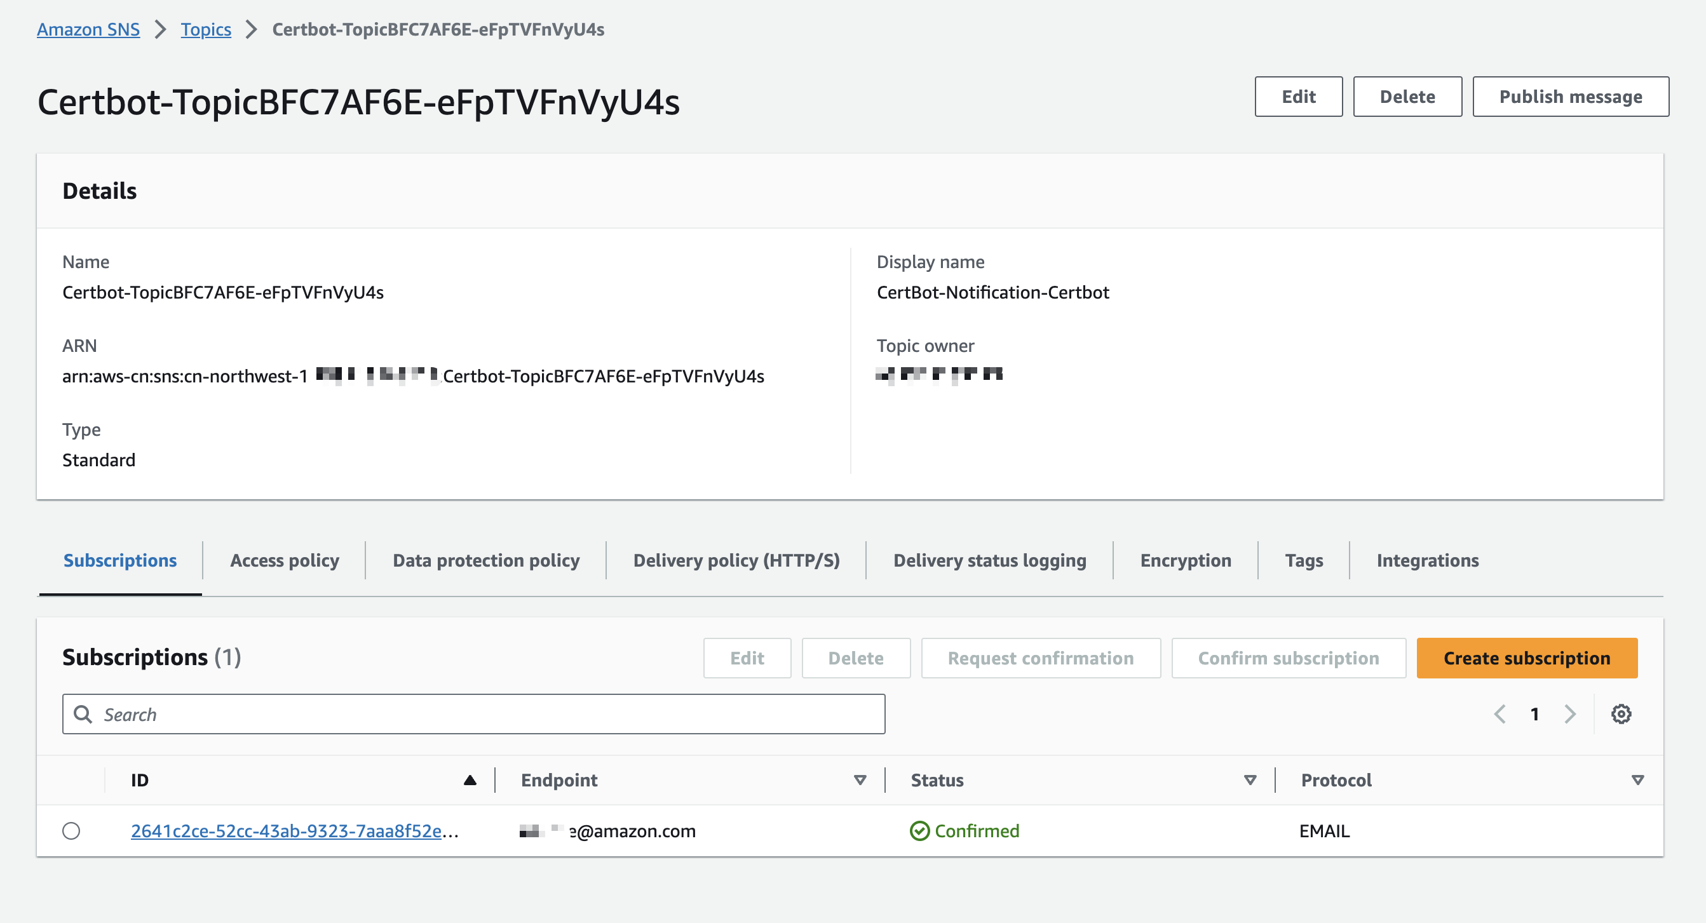1706x923 pixels.
Task: Click the ARN value text
Action: (412, 375)
